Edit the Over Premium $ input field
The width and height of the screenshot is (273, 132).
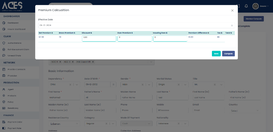(134, 39)
